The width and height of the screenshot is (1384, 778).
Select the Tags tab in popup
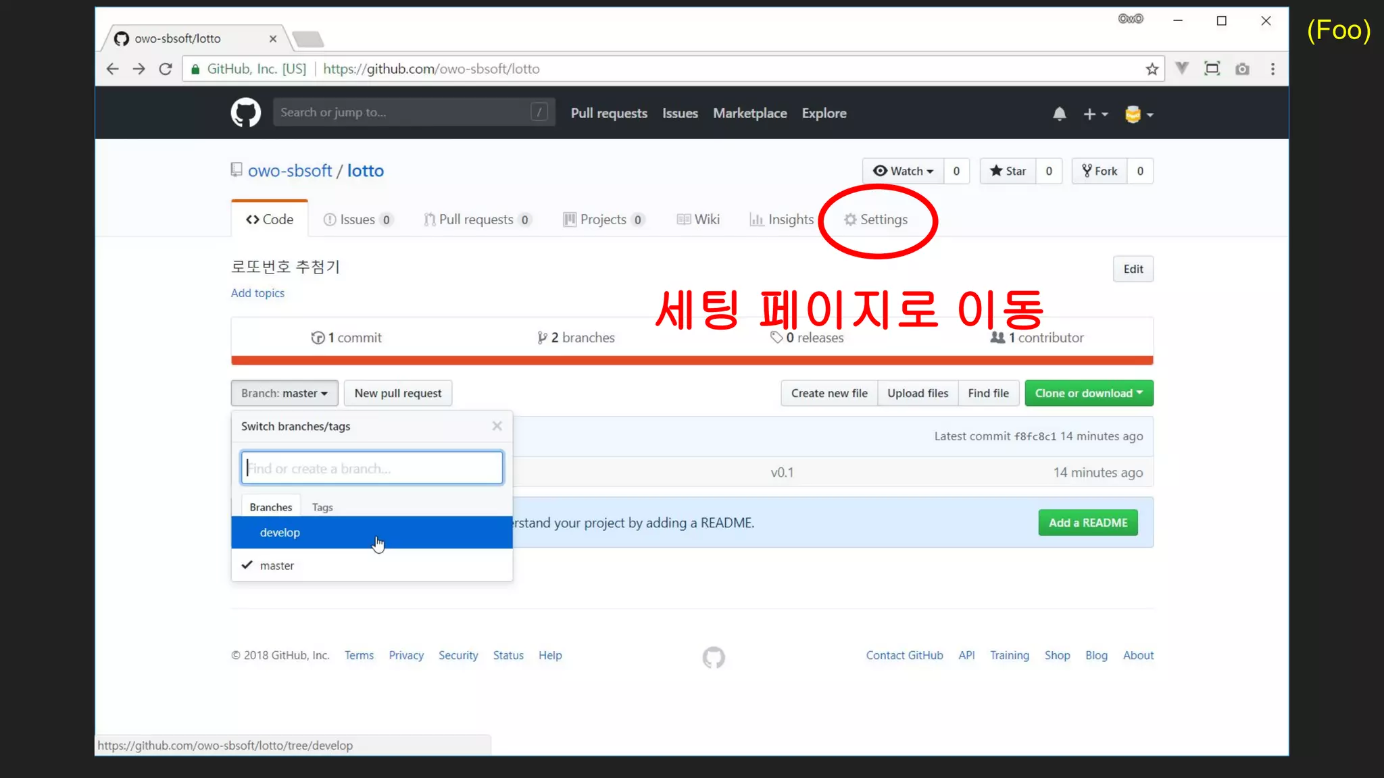[322, 507]
